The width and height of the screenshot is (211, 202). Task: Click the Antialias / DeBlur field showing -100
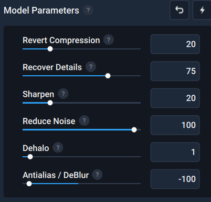[175, 179]
